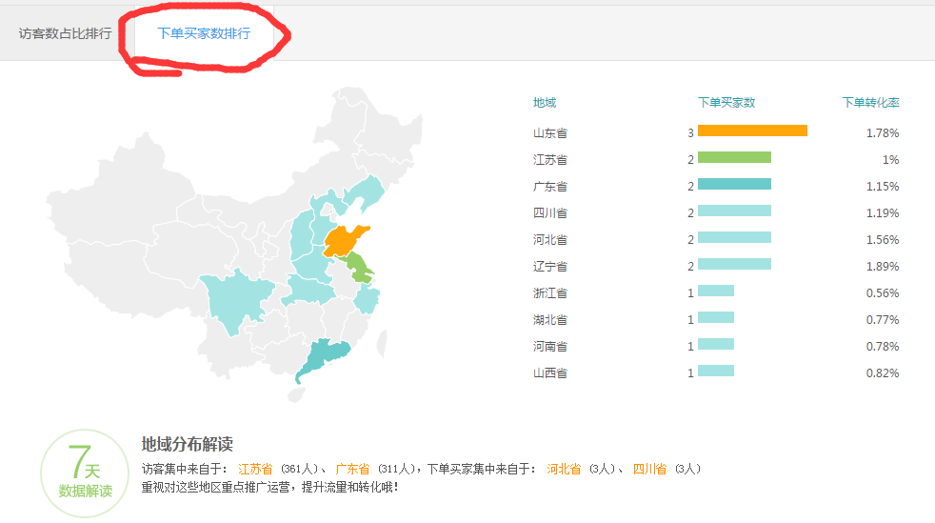This screenshot has height=523, width=935.
Task: Click the 1.56% conversion rate value
Action: (x=883, y=240)
